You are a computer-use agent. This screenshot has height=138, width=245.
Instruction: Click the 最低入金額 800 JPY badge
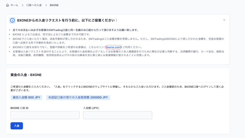26,98
